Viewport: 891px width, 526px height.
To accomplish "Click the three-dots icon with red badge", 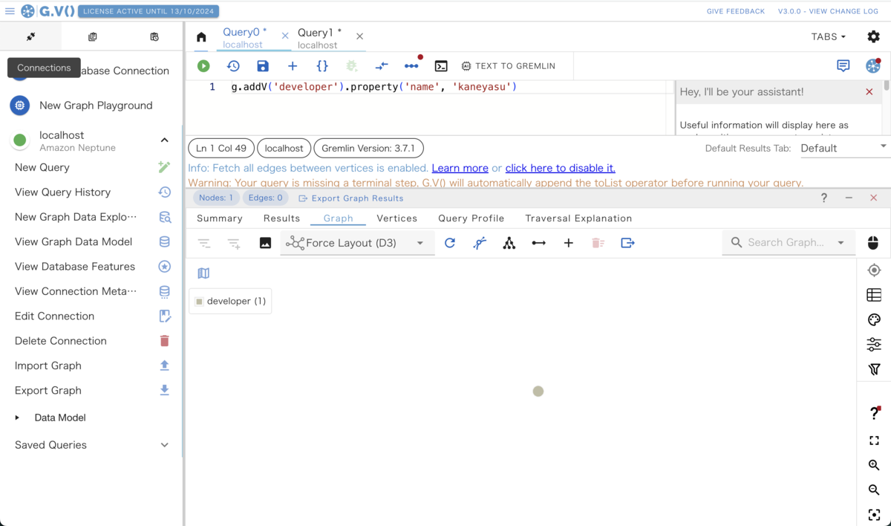I will coord(411,66).
